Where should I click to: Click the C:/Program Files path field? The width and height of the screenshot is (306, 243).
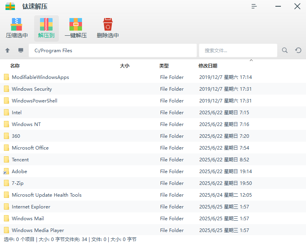113,50
